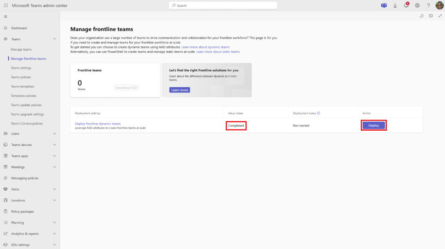445x249 pixels.
Task: Collapse the navigation hamburger menu
Action: point(5,17)
